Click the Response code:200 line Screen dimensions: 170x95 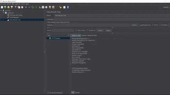78,61
